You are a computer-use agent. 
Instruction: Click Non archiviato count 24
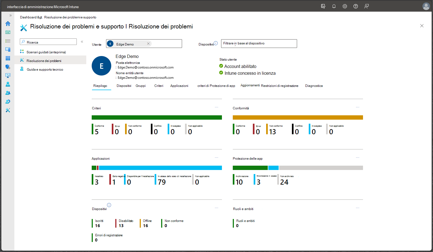(x=284, y=182)
